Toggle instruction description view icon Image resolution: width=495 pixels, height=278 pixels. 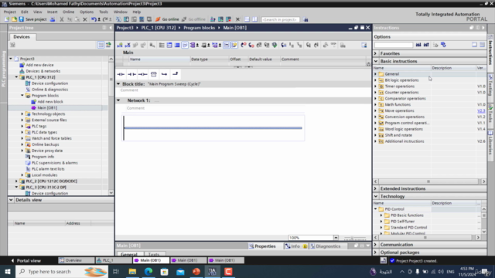pos(482,45)
